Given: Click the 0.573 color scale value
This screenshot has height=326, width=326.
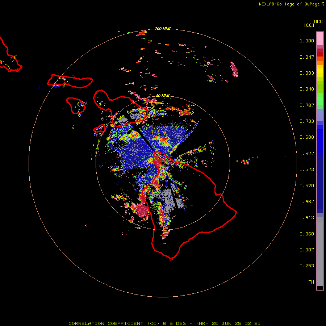Looking at the screenshot, I should (x=307, y=170).
